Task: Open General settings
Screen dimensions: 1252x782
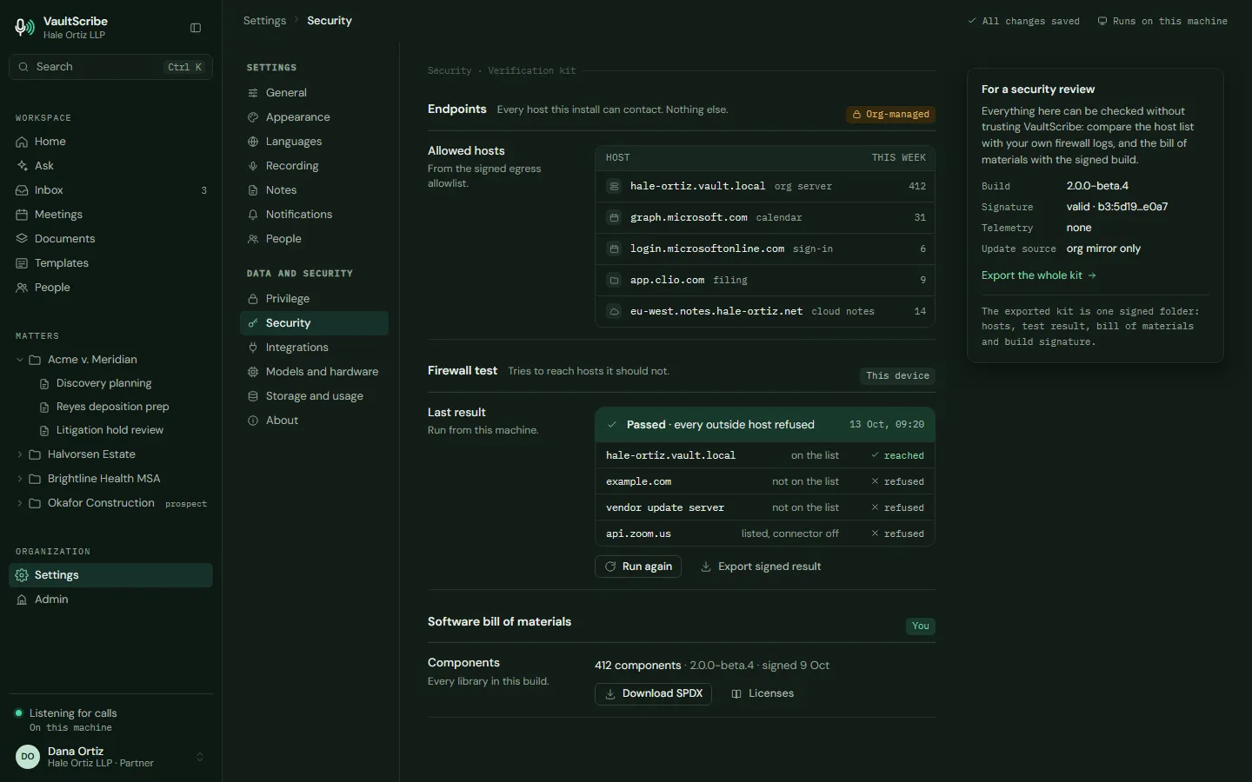Action: [x=314, y=93]
